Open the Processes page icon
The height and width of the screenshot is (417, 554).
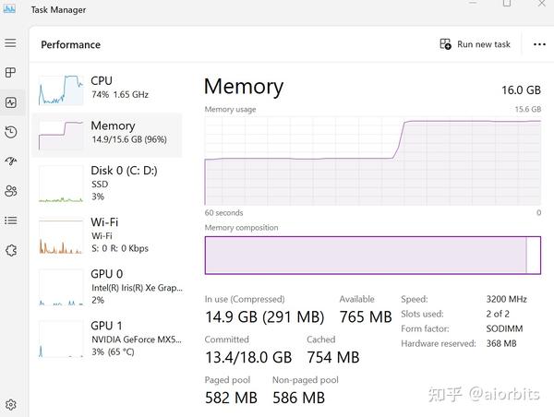point(10,73)
